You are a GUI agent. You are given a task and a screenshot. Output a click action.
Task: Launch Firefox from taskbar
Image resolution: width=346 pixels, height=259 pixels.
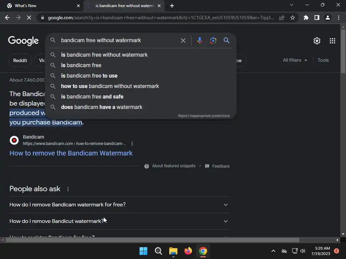coord(188,251)
